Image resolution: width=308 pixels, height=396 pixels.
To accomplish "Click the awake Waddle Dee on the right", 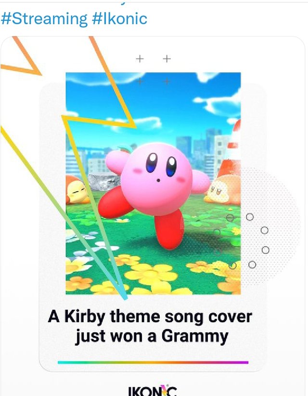I will 223,189.
